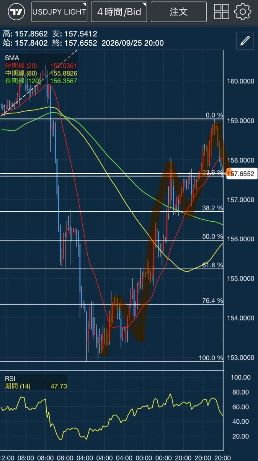Open the USDJPY LIGHT symbol selector
Viewport: 258px width, 461px height.
pyautogui.click(x=59, y=12)
